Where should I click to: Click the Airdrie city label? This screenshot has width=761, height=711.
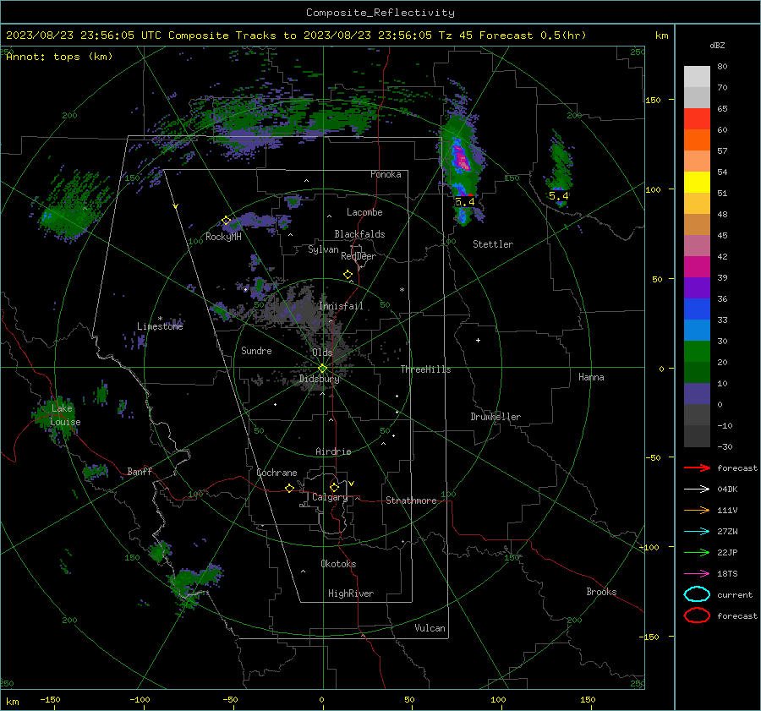click(x=333, y=451)
